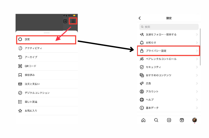The image size is (209, 138).
Task: Select the アーカイブ menu item
Action: (x=46, y=57)
